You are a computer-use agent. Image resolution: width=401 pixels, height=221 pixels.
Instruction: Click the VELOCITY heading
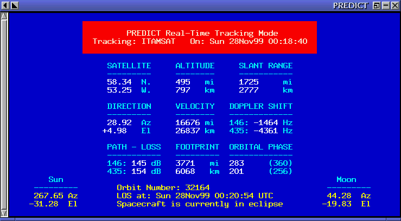pos(195,106)
